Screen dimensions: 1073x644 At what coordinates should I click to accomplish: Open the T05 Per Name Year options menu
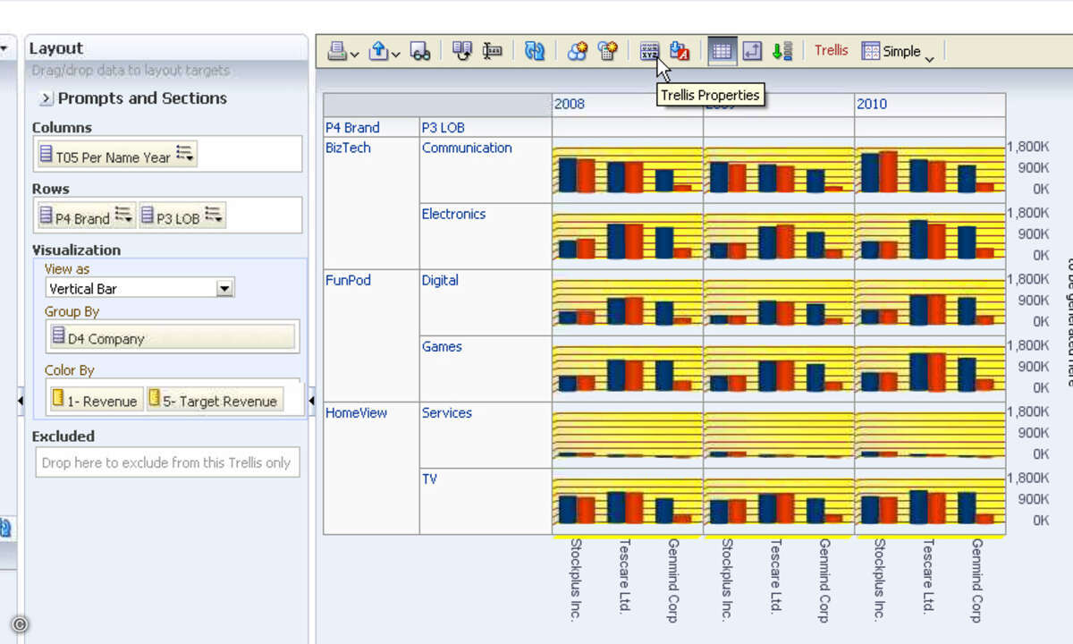pos(184,154)
